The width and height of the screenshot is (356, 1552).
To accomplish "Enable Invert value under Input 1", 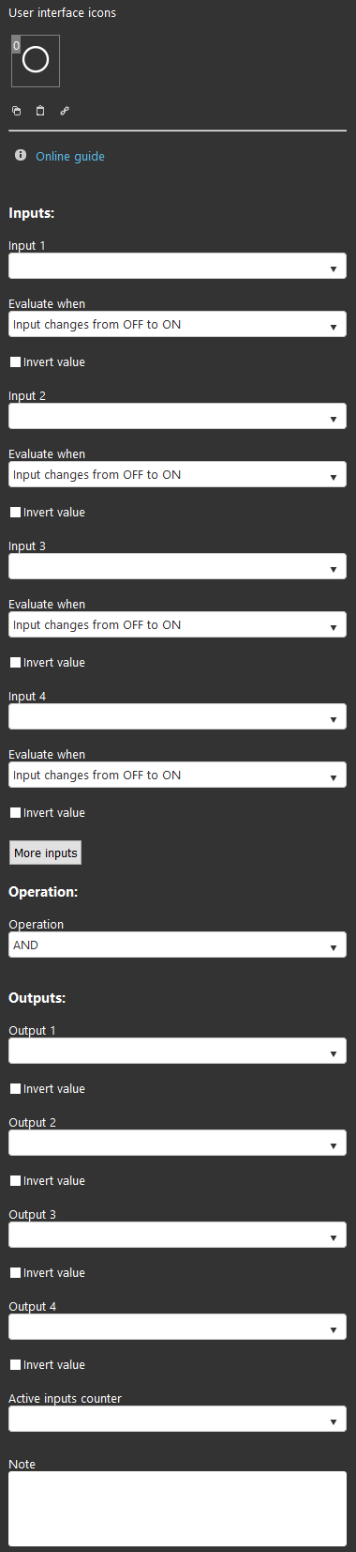I will [15, 361].
